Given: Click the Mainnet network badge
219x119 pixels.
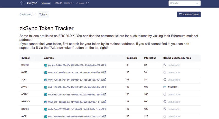Looking at the screenshot, I should point(46,3).
